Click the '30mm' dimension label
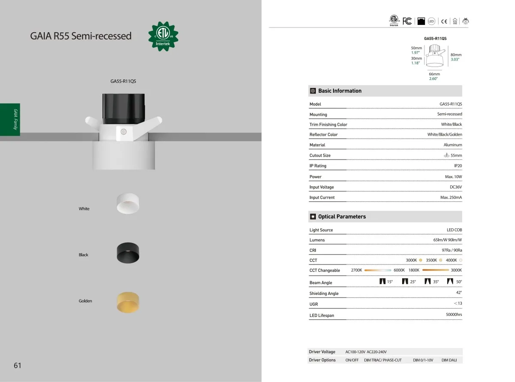515x382 pixels. (416, 58)
